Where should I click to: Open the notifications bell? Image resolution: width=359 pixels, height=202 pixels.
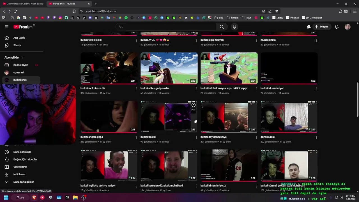(337, 27)
